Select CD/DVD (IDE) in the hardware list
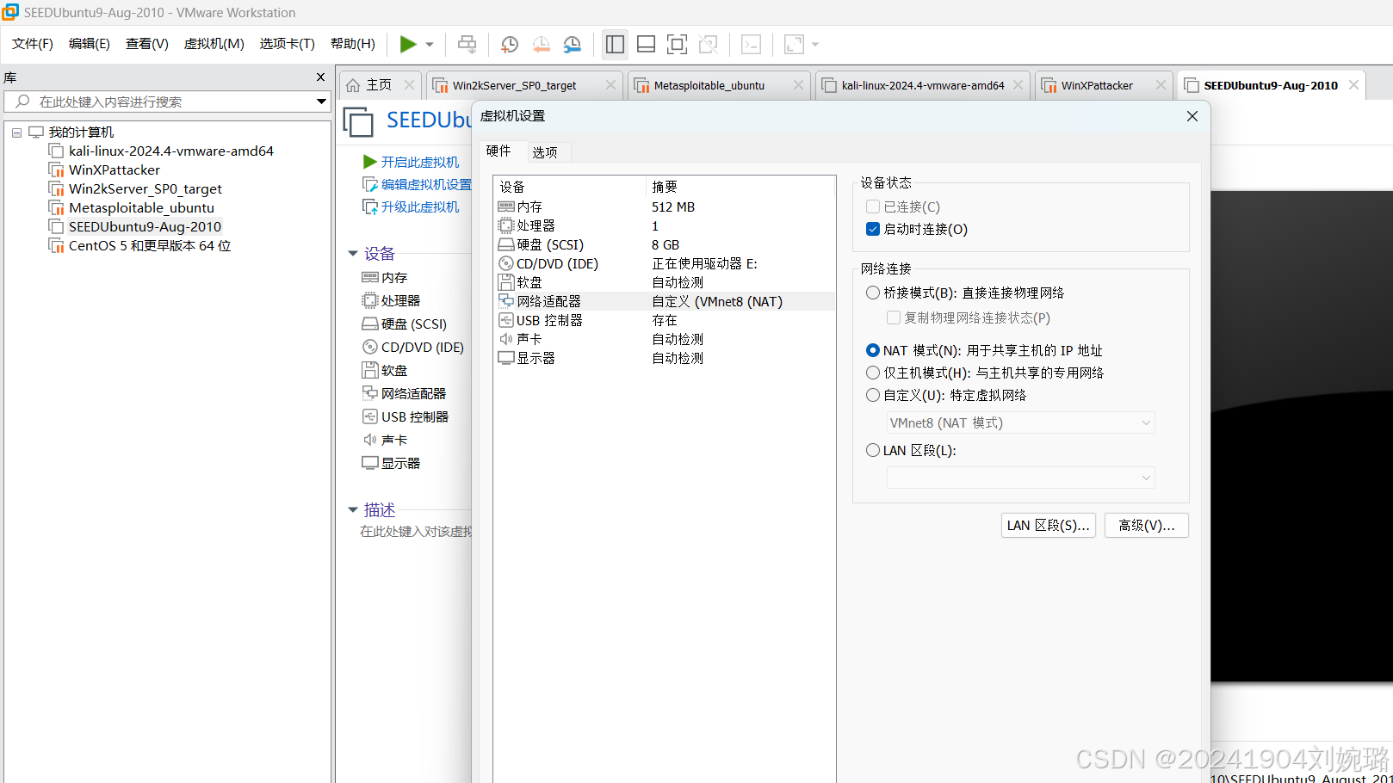 click(x=664, y=264)
